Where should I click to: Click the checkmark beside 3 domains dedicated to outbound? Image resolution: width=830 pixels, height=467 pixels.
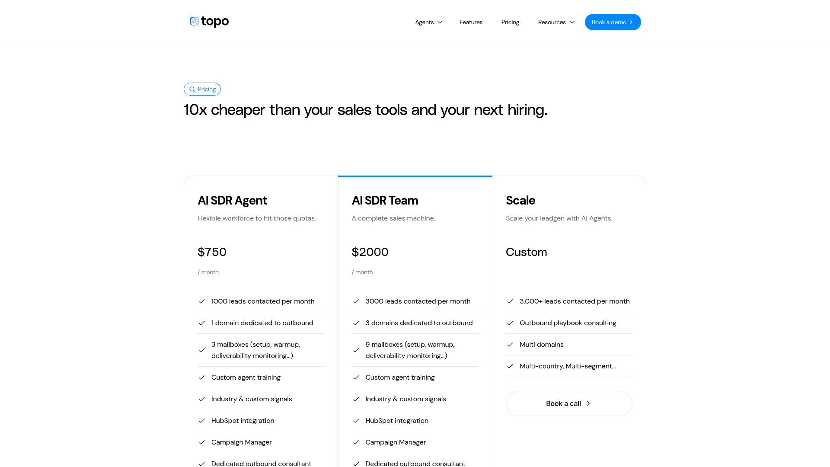[356, 323]
